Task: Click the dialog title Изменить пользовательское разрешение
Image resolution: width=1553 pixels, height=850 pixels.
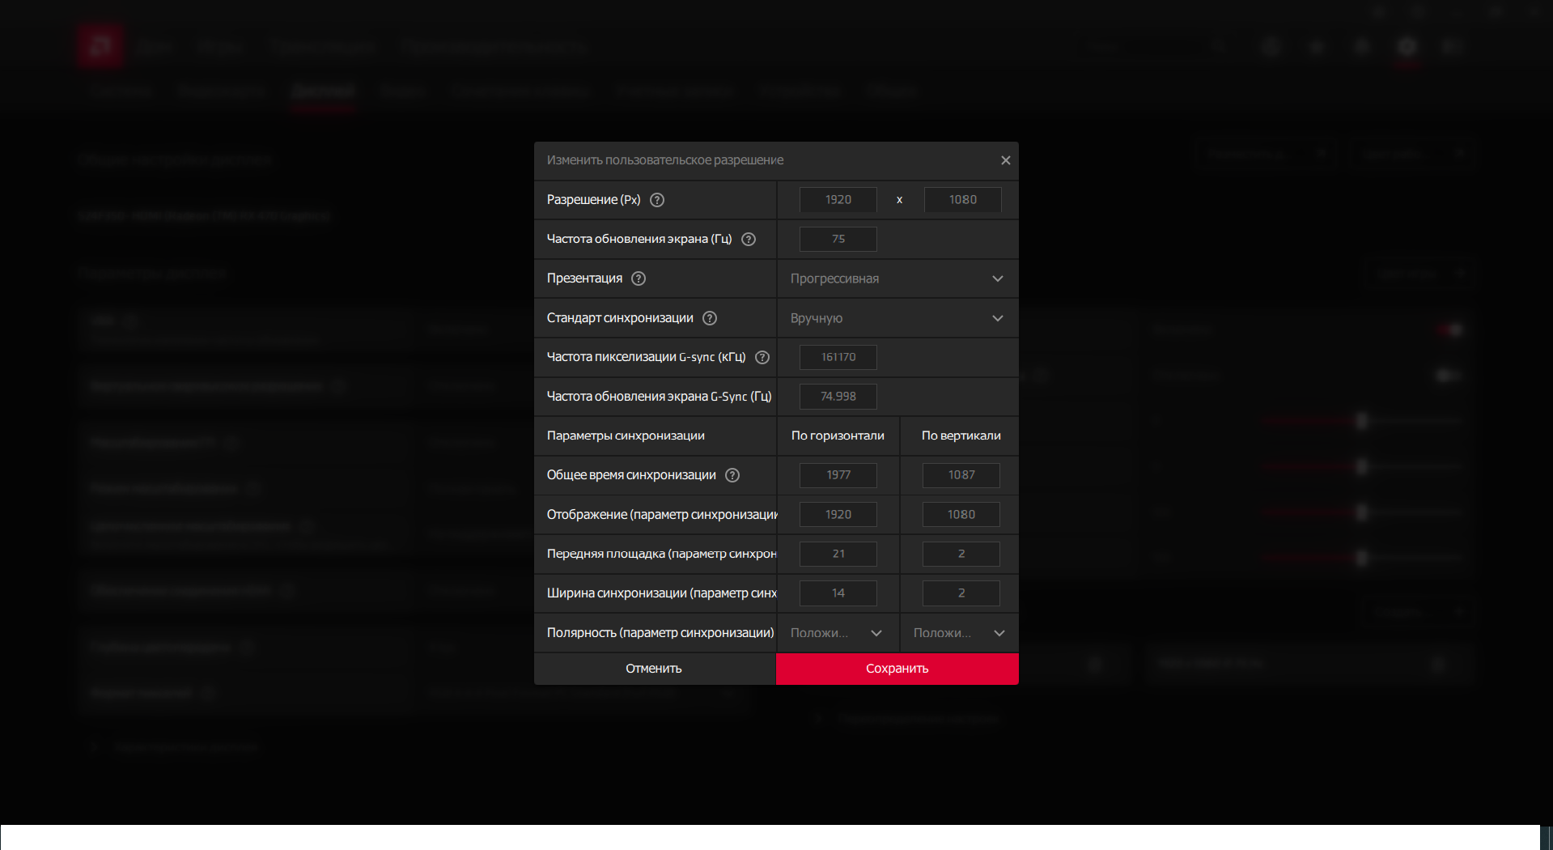Action: point(665,160)
